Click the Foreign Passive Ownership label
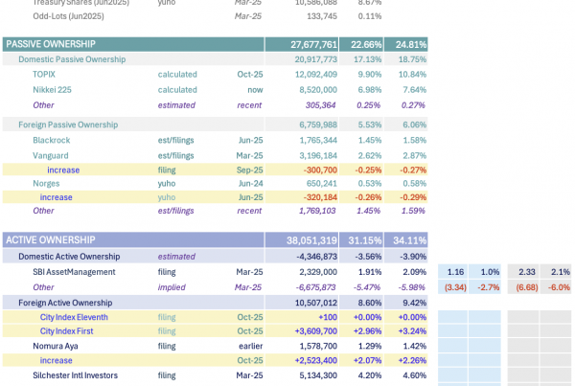The image size is (575, 386). 68,125
